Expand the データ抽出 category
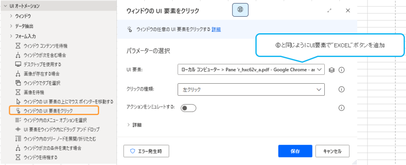406x165 pixels. (x=11, y=26)
